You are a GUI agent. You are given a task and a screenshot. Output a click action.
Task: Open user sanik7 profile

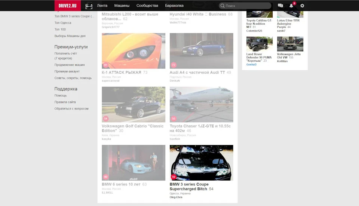pos(281,31)
